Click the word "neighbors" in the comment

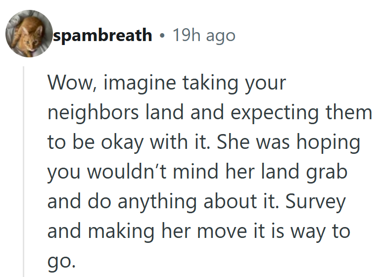(x=93, y=113)
